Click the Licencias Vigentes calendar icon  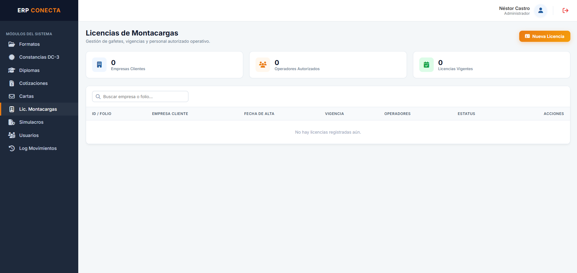point(427,65)
